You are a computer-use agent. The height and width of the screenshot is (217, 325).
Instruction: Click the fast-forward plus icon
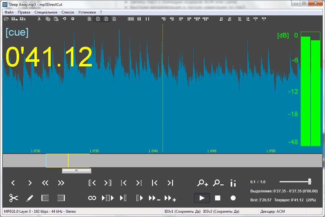coord(170,198)
